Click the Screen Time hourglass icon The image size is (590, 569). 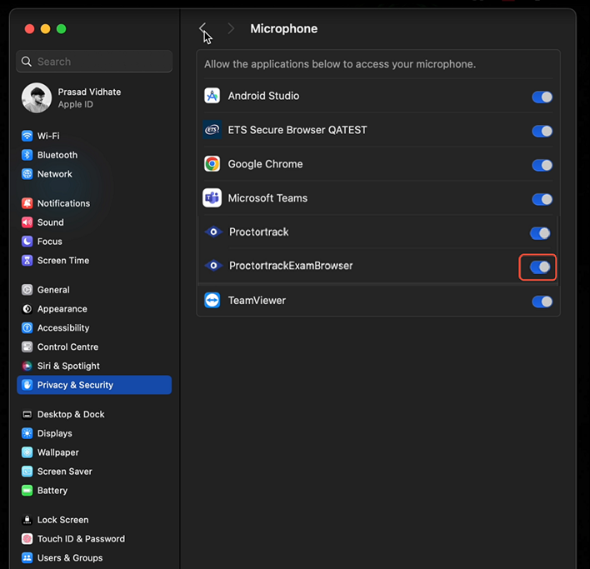coord(27,260)
